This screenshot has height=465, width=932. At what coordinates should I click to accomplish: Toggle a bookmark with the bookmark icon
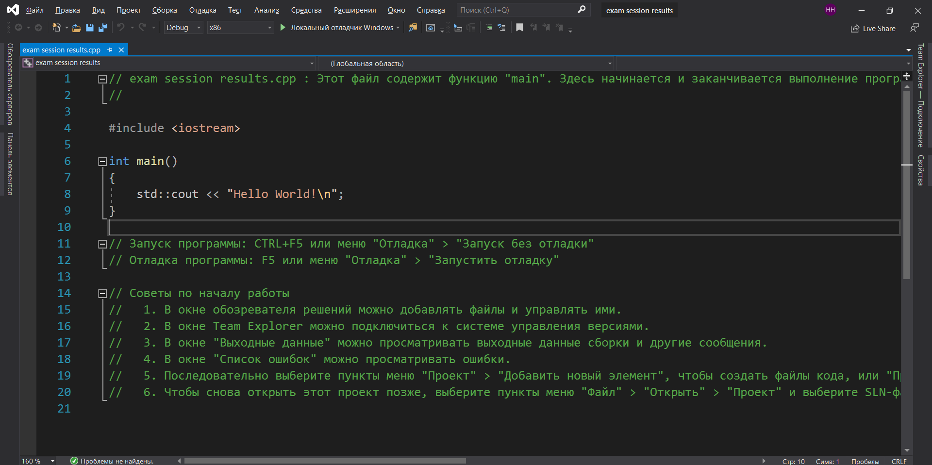pyautogui.click(x=519, y=28)
